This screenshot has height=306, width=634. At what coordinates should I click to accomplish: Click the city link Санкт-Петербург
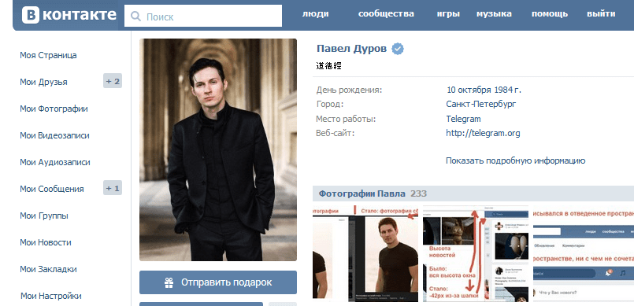[x=481, y=104]
